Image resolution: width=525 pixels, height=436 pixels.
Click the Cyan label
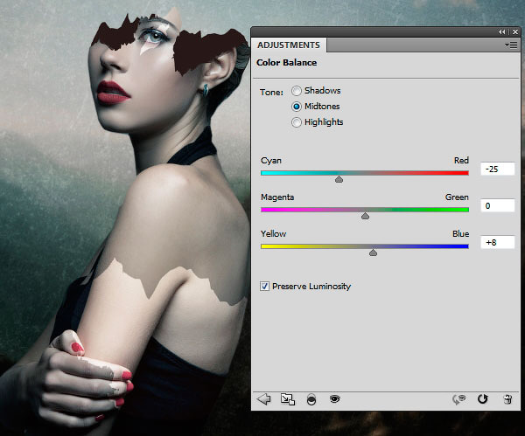[271, 161]
